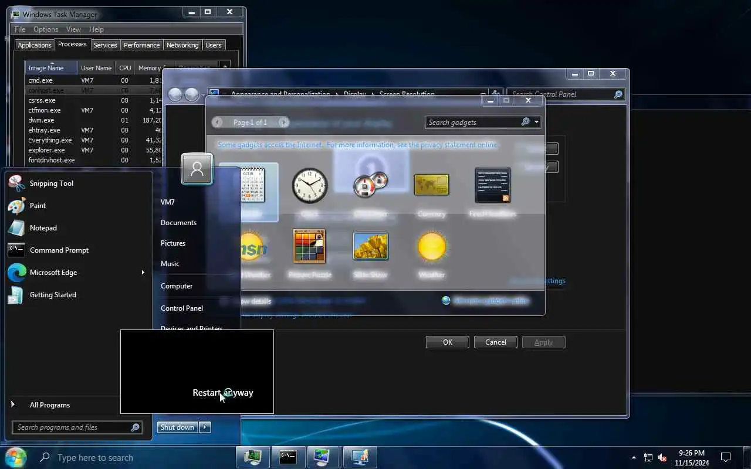
Task: Sort processes by Image Name column
Action: click(x=51, y=67)
